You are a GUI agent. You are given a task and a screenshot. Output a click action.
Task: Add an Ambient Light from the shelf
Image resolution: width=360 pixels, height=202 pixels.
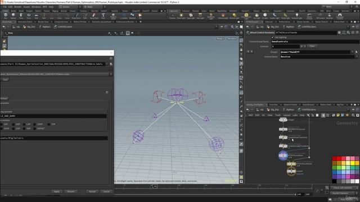pyautogui.click(x=296, y=16)
